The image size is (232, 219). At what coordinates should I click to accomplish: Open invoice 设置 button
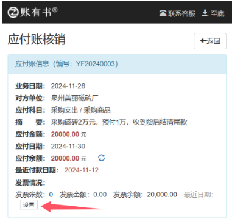(29, 205)
